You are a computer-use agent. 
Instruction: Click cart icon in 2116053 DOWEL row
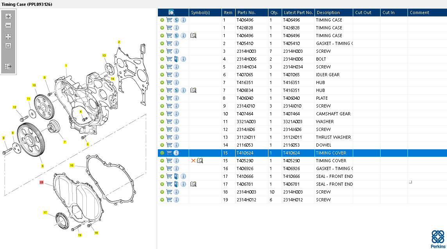tap(169, 145)
